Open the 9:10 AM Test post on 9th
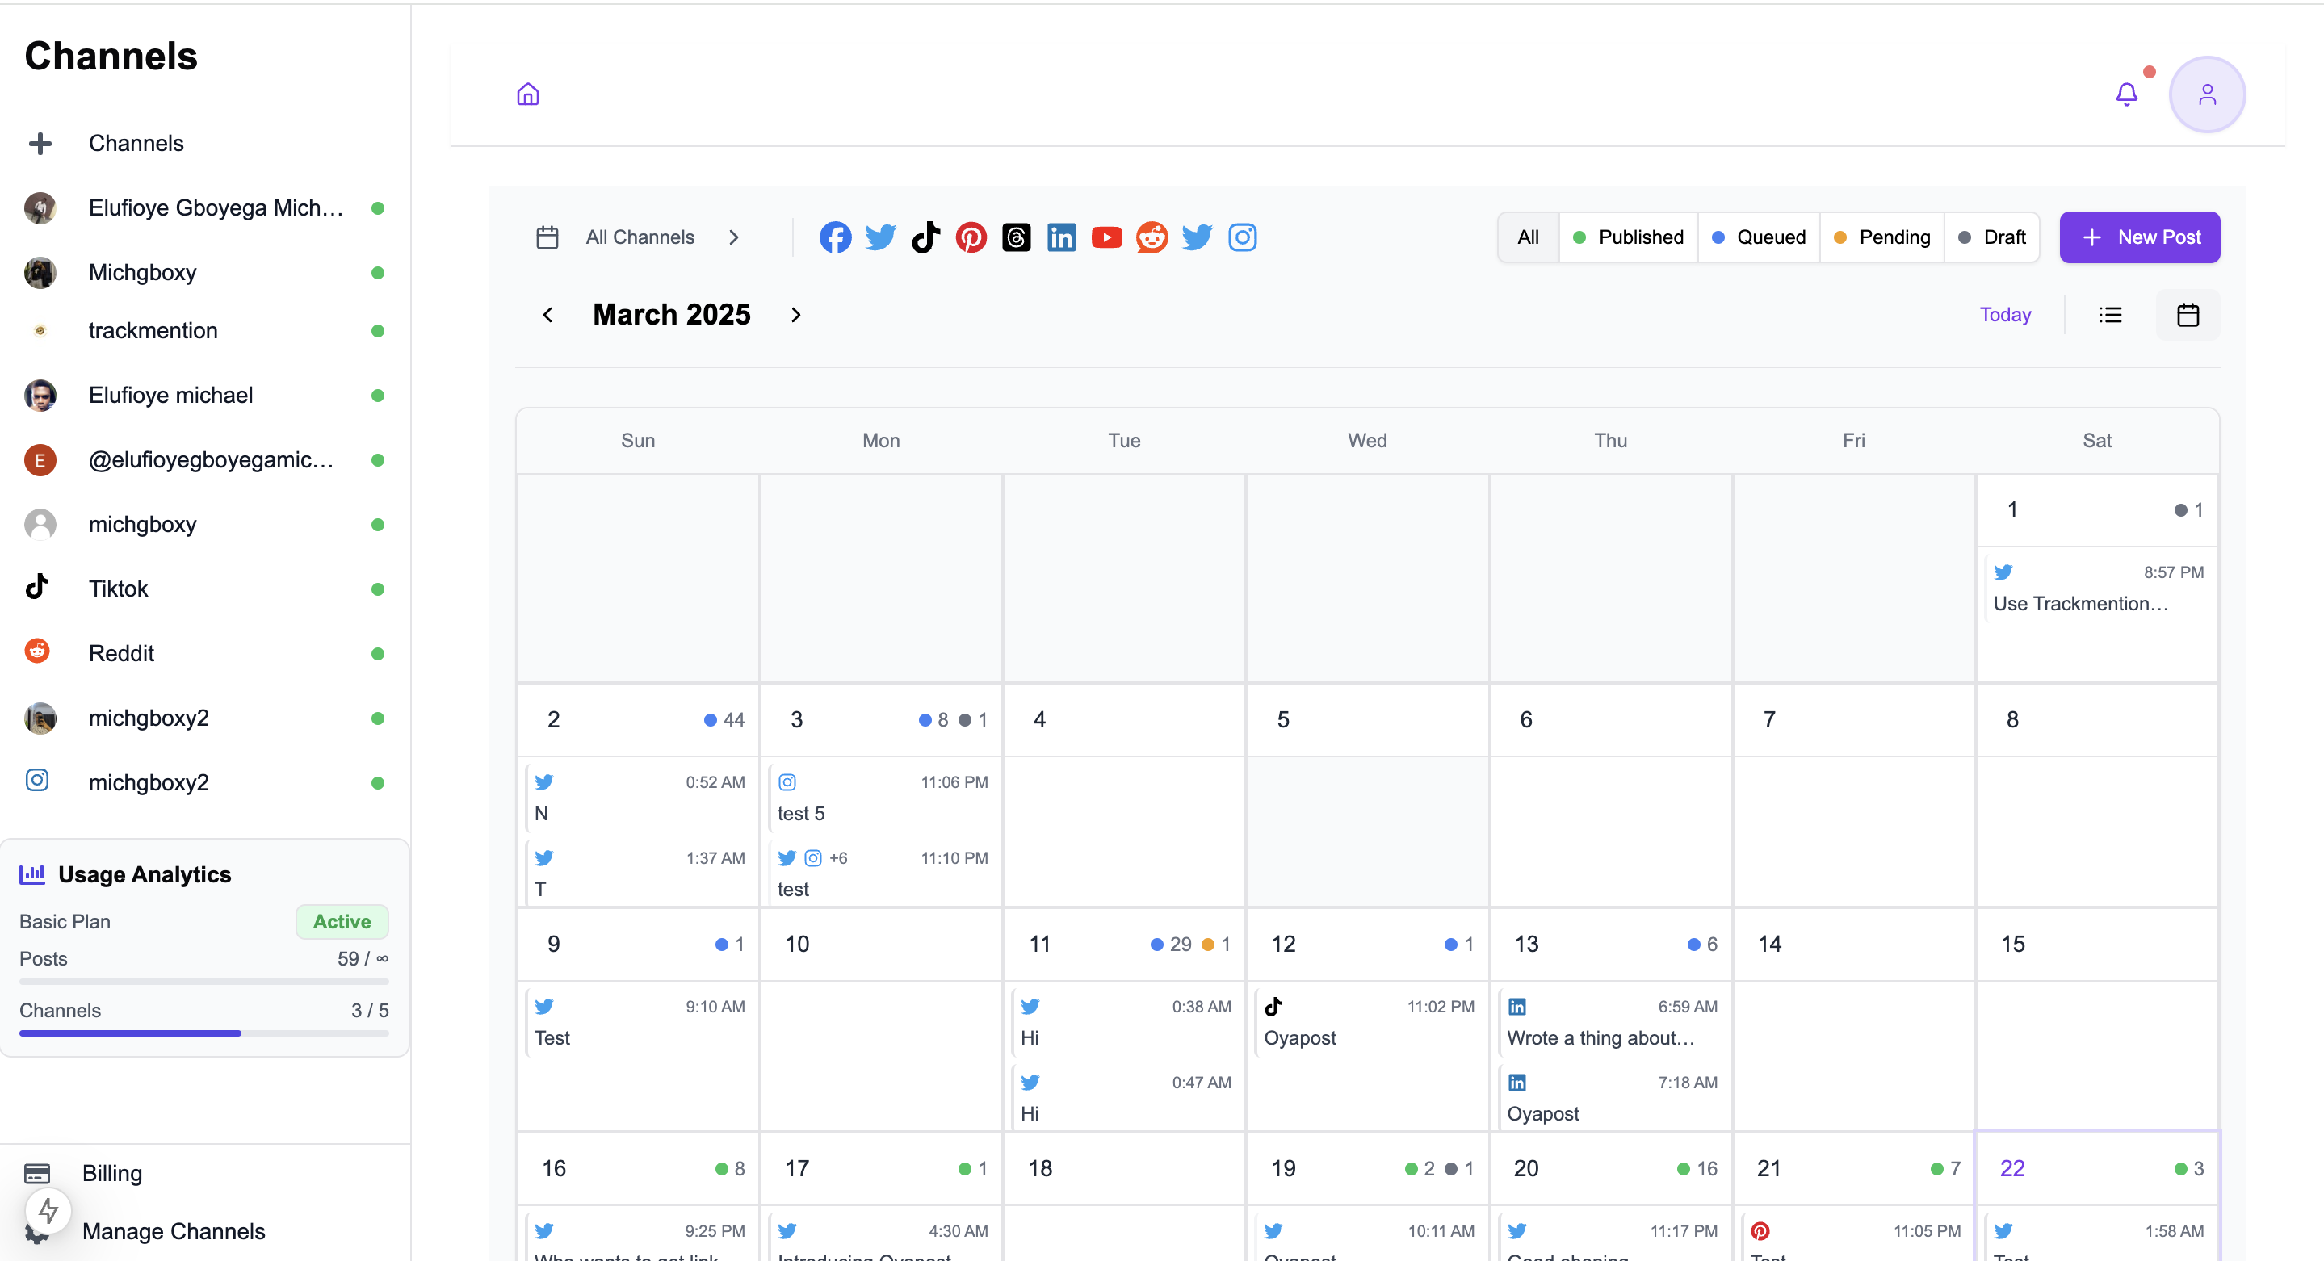This screenshot has height=1261, width=2324. [x=638, y=1022]
